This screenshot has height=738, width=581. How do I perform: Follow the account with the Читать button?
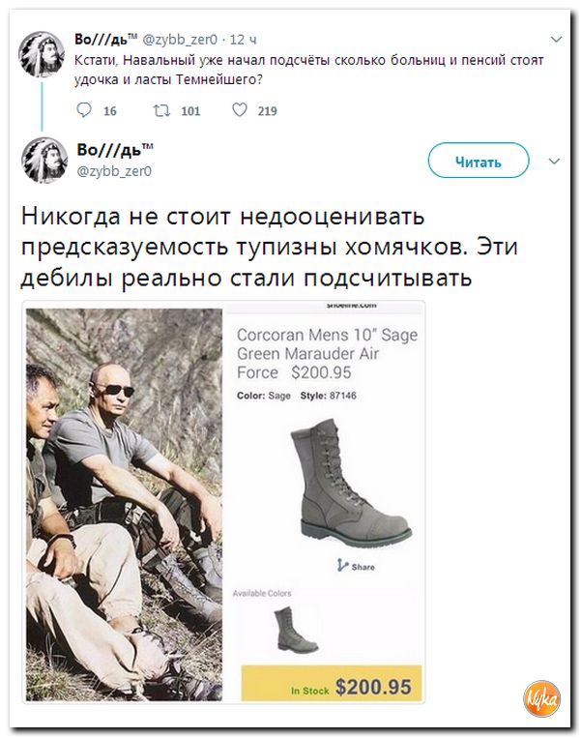tap(479, 161)
